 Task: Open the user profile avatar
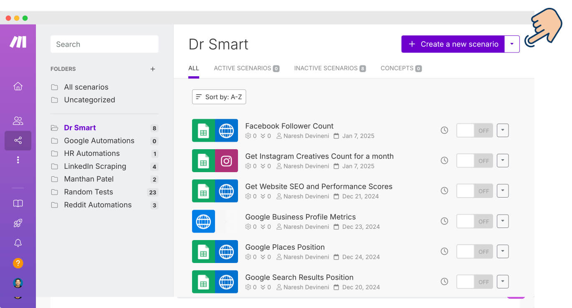tap(18, 283)
